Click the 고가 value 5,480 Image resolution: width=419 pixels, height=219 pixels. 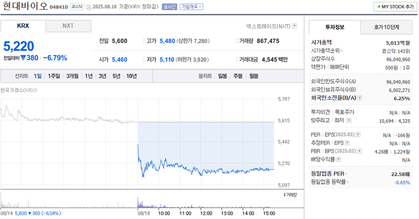(x=167, y=41)
